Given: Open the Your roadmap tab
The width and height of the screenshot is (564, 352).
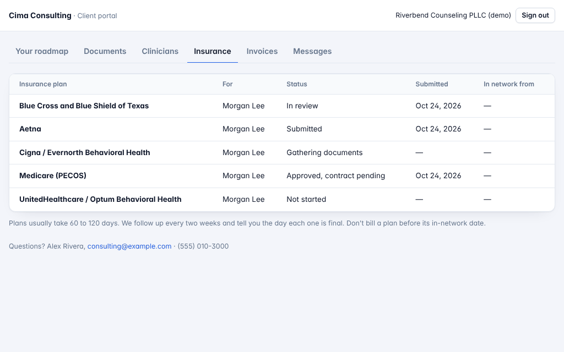Looking at the screenshot, I should (42, 51).
